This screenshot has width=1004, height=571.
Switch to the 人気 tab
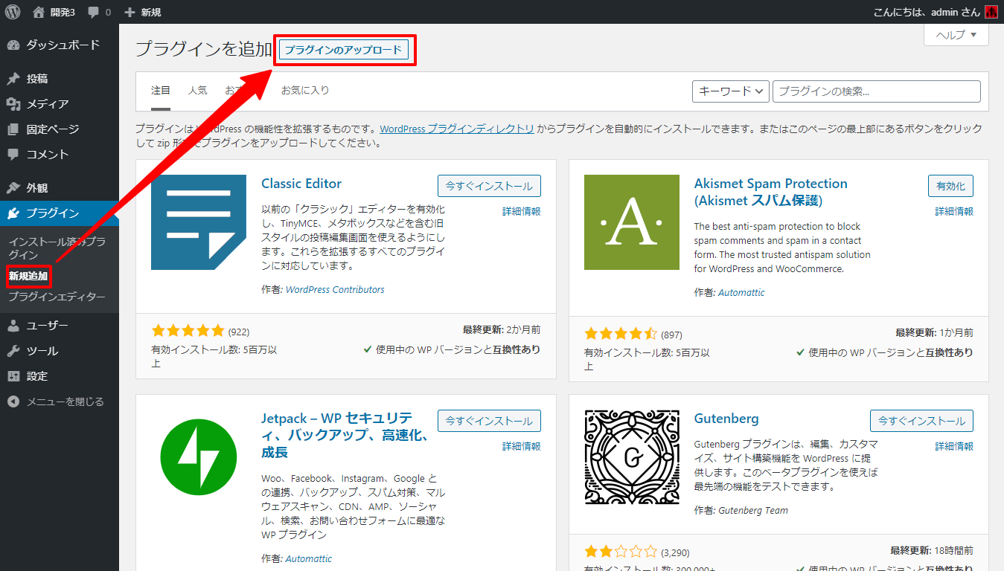[x=198, y=90]
